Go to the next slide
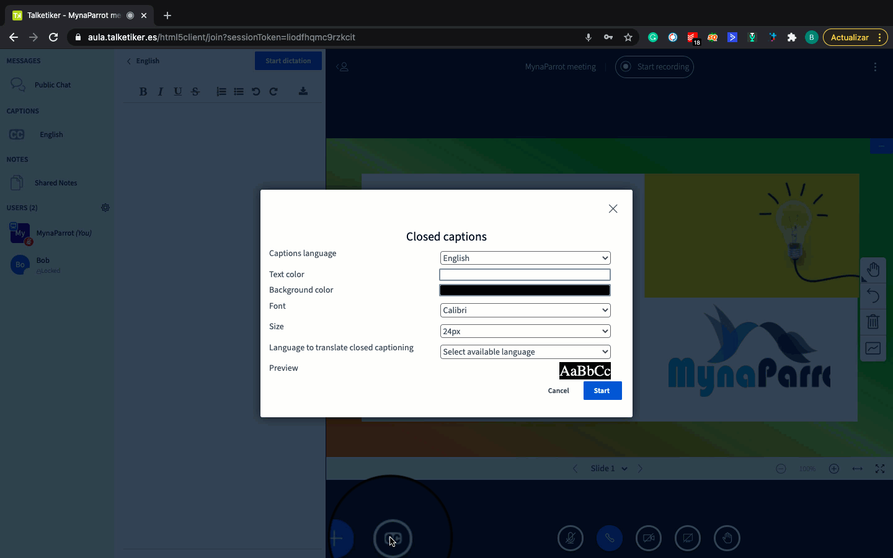The height and width of the screenshot is (558, 893). [x=641, y=469]
